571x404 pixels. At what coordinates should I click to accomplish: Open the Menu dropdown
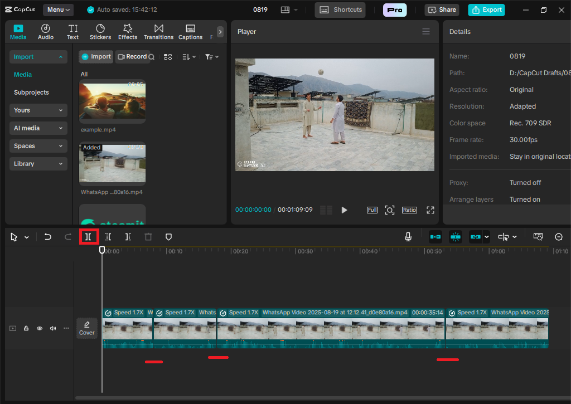point(59,9)
